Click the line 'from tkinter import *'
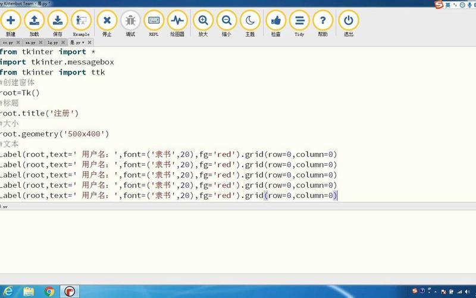The image size is (476, 298). pos(48,52)
